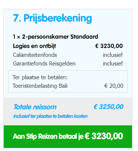138x151 pixels.
Task: Select the '1 × 2-persoonskamer Standaard' line
Action: click(x=56, y=37)
